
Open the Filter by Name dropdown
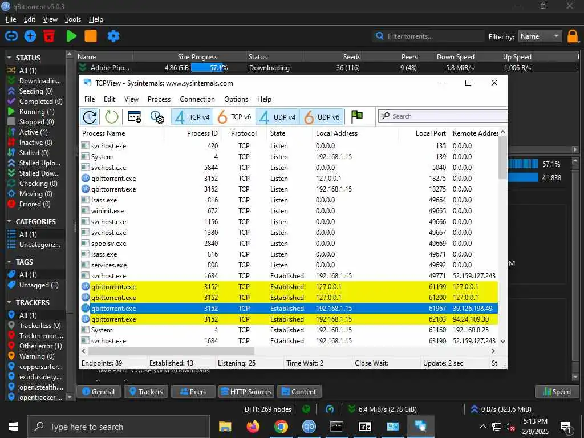540,36
